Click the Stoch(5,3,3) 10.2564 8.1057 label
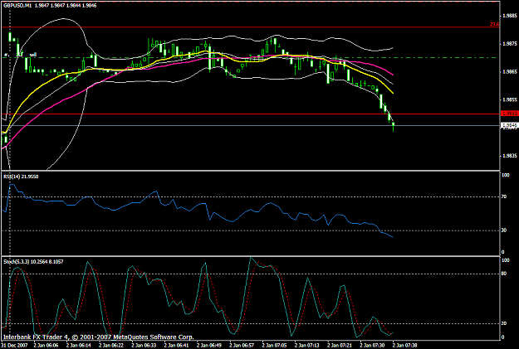 [x=33, y=262]
